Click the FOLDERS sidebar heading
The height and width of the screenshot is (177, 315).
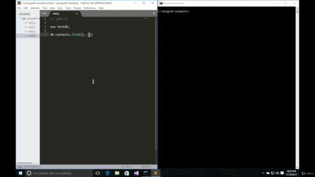coord(25,14)
